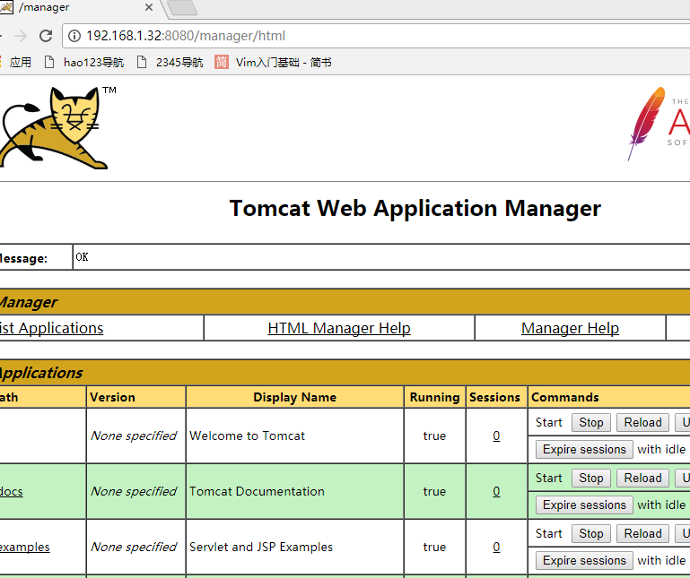Open the docs application path link
This screenshot has height=578, width=690.
[x=12, y=491]
